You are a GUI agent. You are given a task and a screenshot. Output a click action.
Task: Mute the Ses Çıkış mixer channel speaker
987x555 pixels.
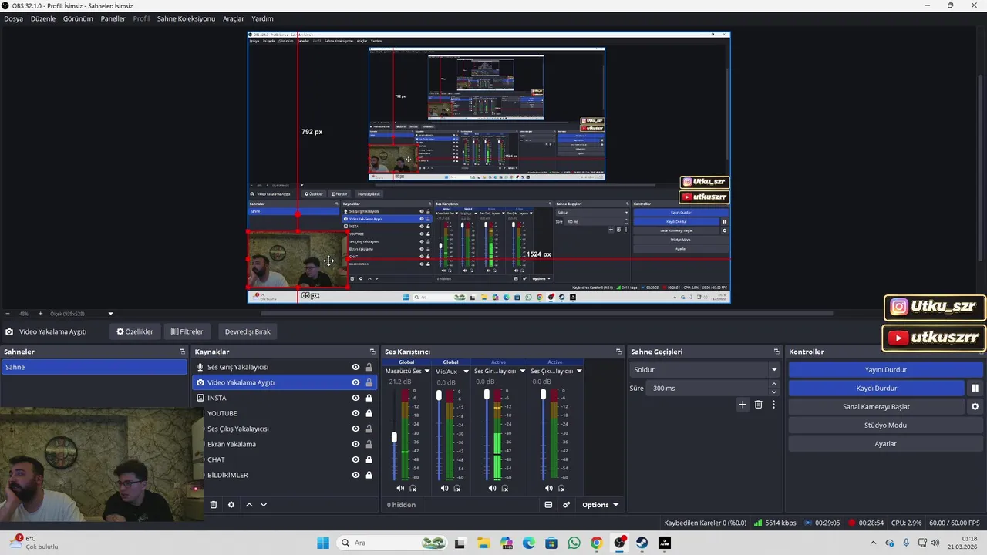(548, 488)
